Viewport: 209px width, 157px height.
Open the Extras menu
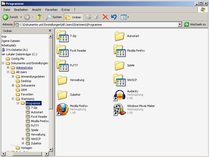click(x=66, y=10)
